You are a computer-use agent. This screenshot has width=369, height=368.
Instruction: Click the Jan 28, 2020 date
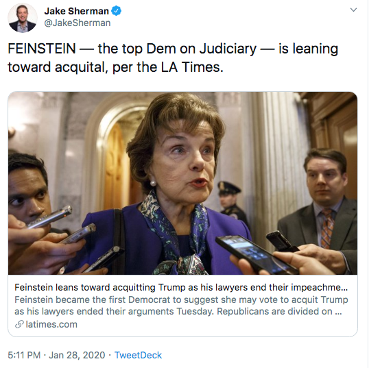click(x=77, y=355)
